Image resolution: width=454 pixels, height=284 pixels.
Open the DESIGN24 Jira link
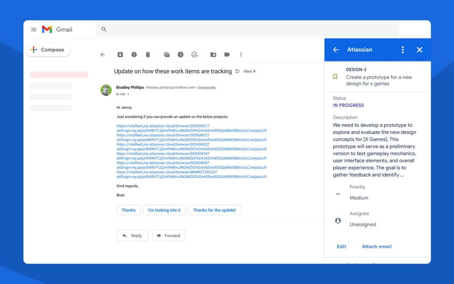coord(192,156)
